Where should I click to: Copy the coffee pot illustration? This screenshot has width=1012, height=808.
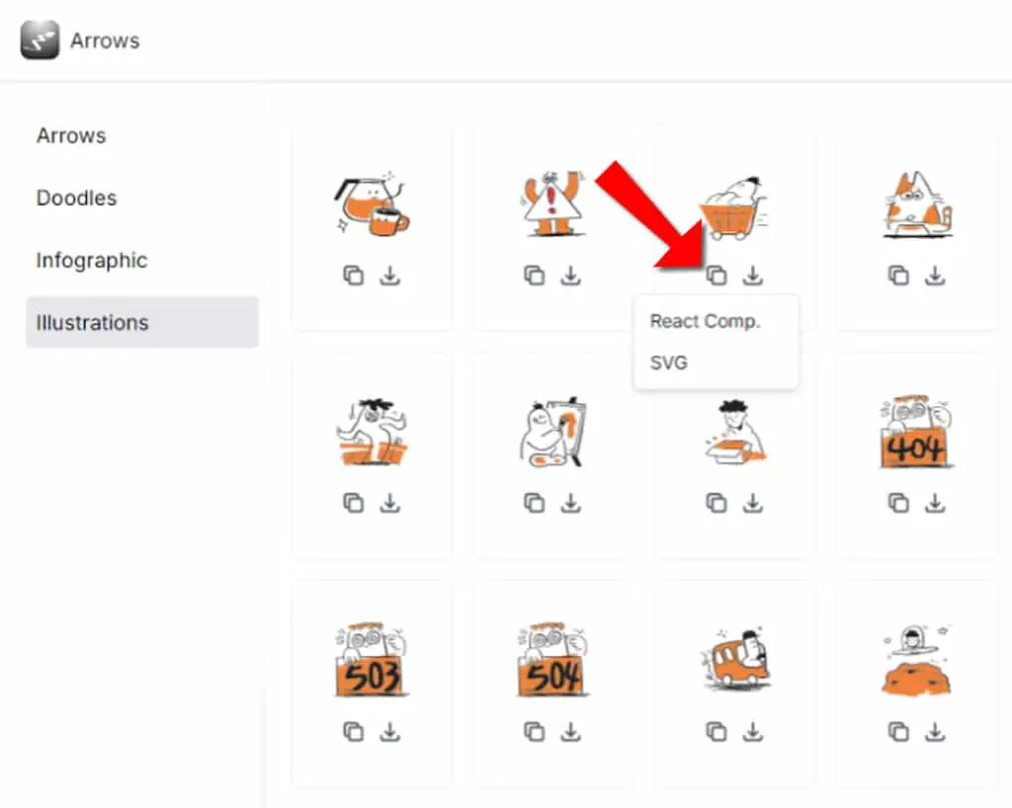pos(353,276)
